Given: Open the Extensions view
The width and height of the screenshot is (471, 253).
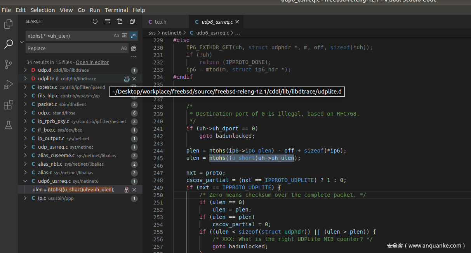Looking at the screenshot, I should pos(8,105).
